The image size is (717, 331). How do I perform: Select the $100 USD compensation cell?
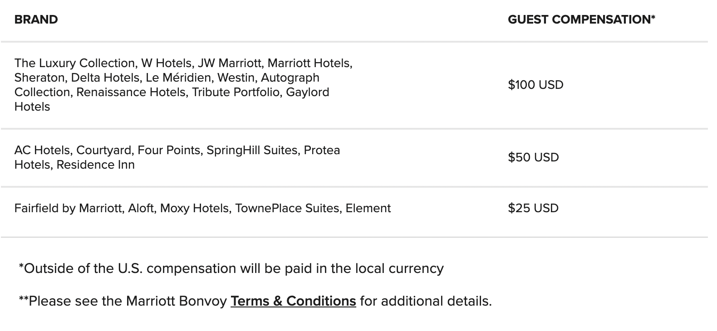pos(535,85)
